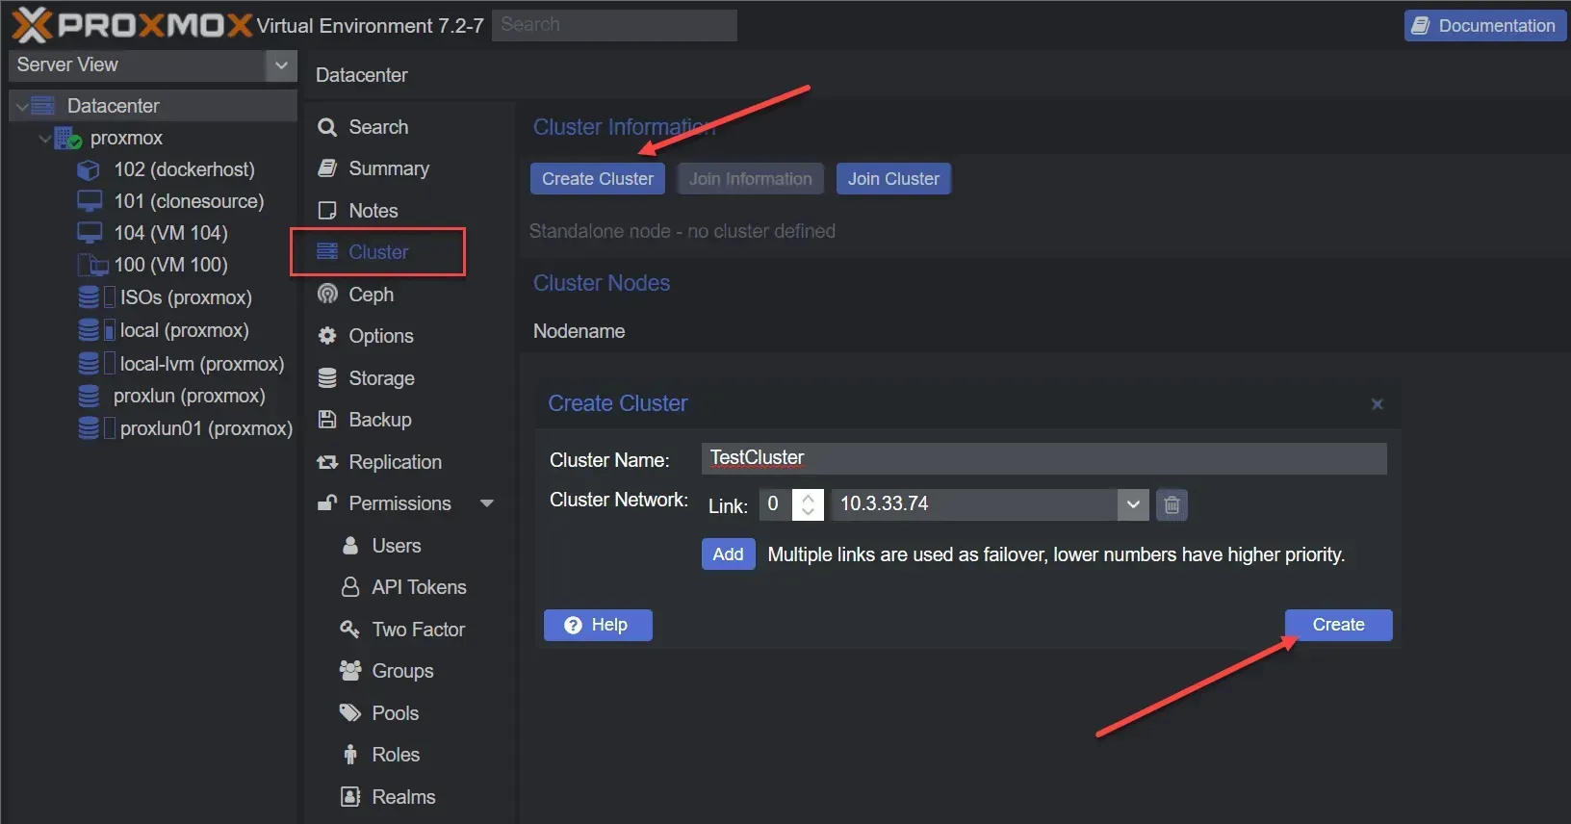Collapse the proxmox node in tree
The width and height of the screenshot is (1571, 824).
44,139
